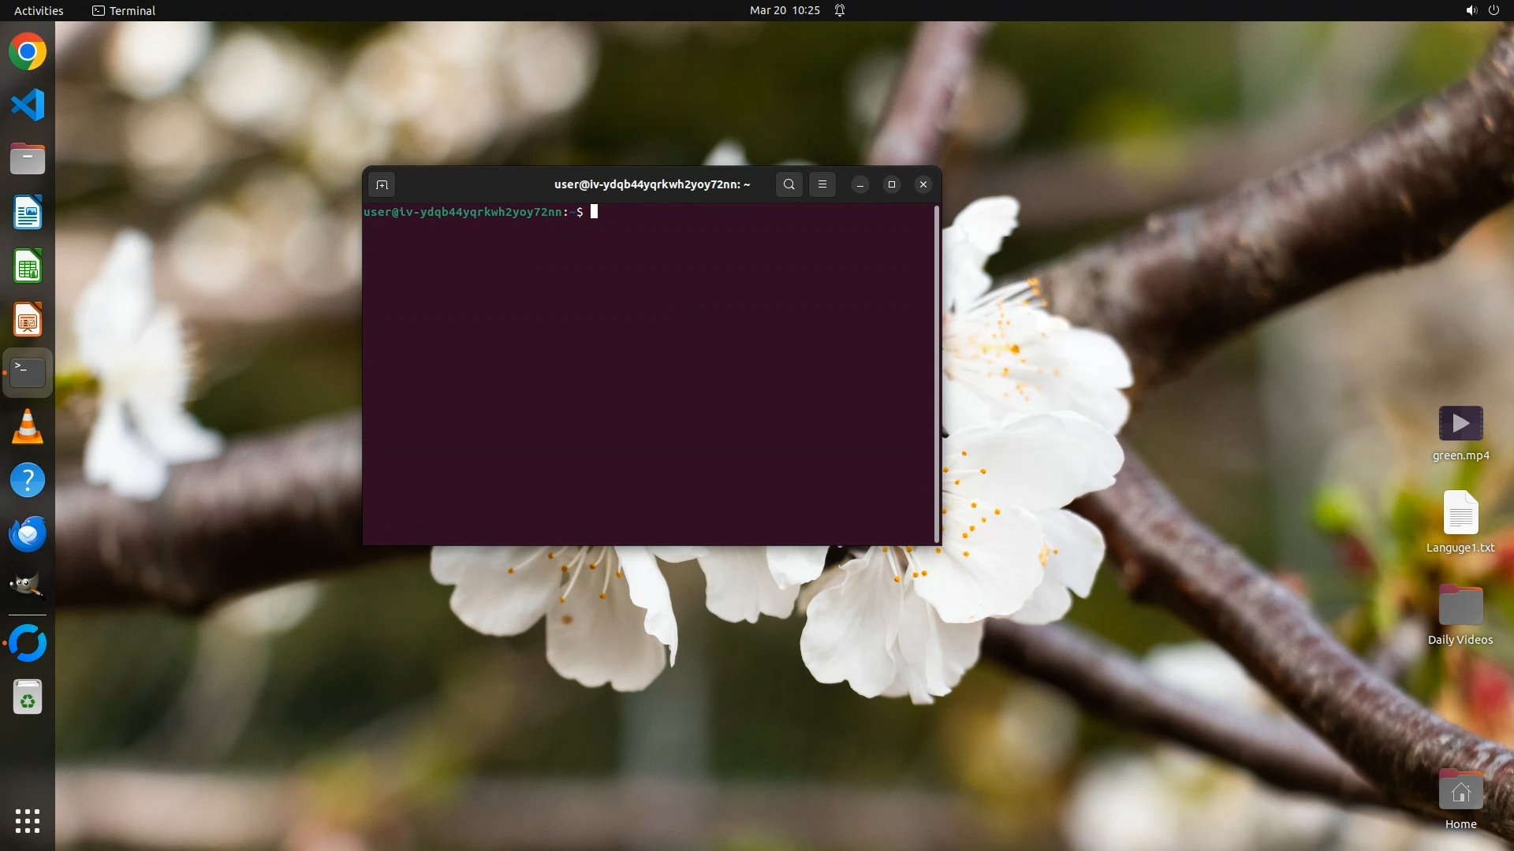Launch LibreOffice Impress from dock
The height and width of the screenshot is (851, 1514).
pyautogui.click(x=28, y=320)
